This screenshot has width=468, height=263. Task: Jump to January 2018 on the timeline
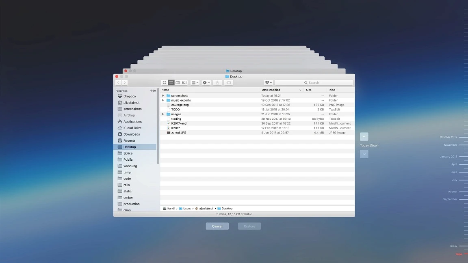pos(448,156)
